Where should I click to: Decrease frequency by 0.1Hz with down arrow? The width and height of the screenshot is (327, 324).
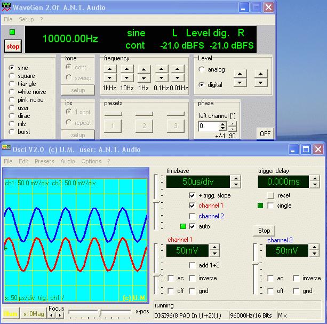click(x=161, y=78)
